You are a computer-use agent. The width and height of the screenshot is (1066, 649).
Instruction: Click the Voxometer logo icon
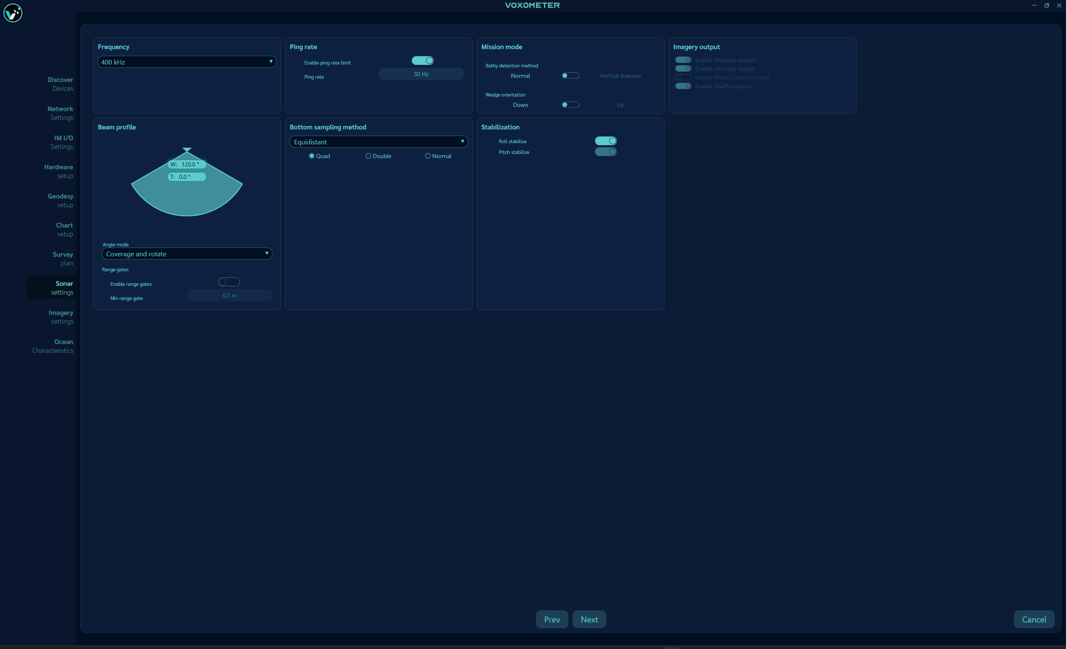tap(12, 13)
